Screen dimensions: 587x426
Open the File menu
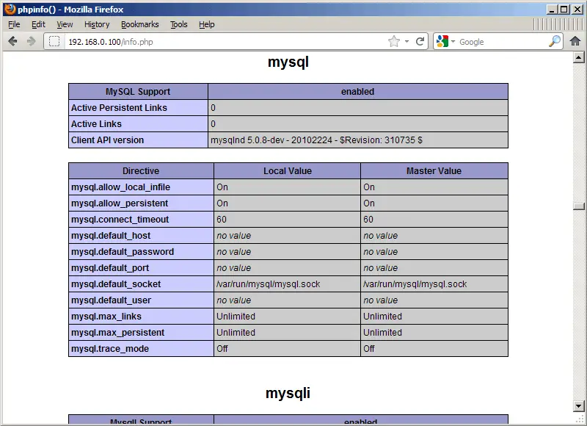click(14, 24)
